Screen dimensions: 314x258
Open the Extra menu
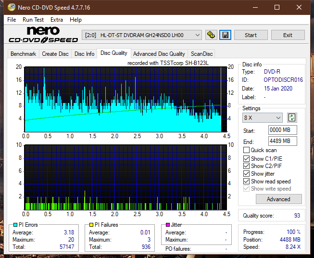[57, 20]
